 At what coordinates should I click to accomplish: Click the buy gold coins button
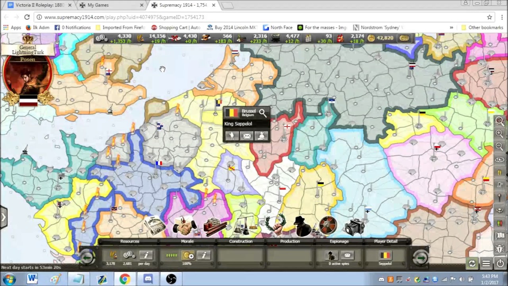click(x=404, y=38)
